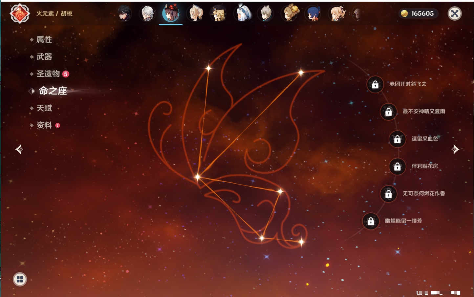Image resolution: width=474 pixels, height=297 pixels.
Task: Click the constellation name 伴君眠花房
Action: click(425, 166)
